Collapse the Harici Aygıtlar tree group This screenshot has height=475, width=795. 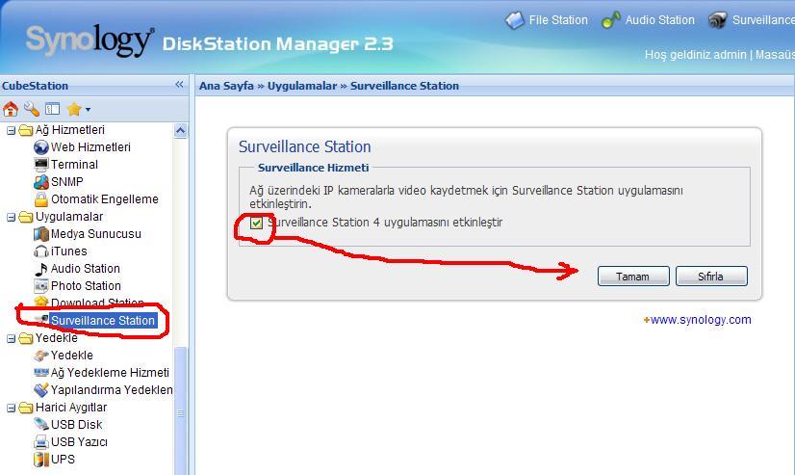(x=12, y=408)
